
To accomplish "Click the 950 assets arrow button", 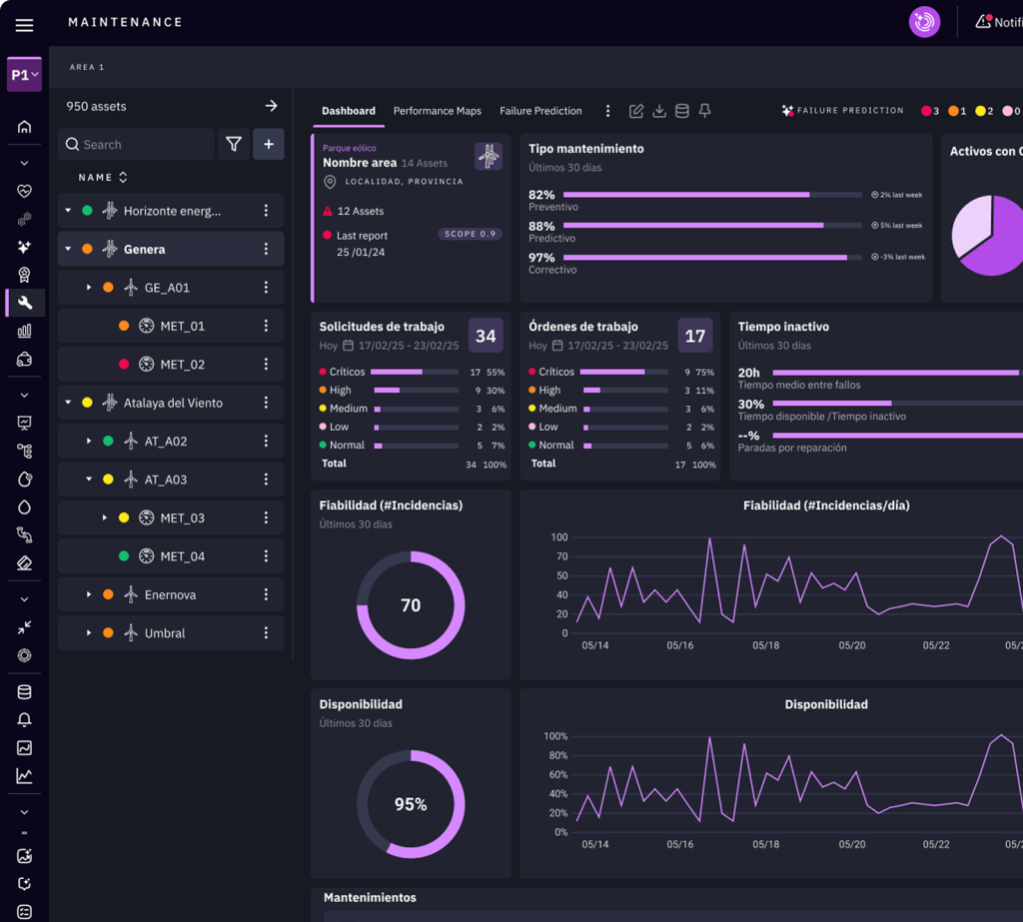I will pyautogui.click(x=270, y=106).
